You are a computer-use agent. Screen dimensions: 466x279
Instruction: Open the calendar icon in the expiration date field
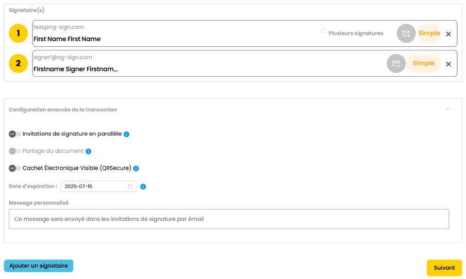point(130,186)
